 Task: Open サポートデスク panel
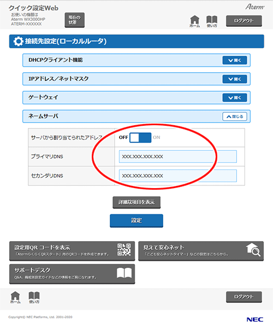(72, 274)
